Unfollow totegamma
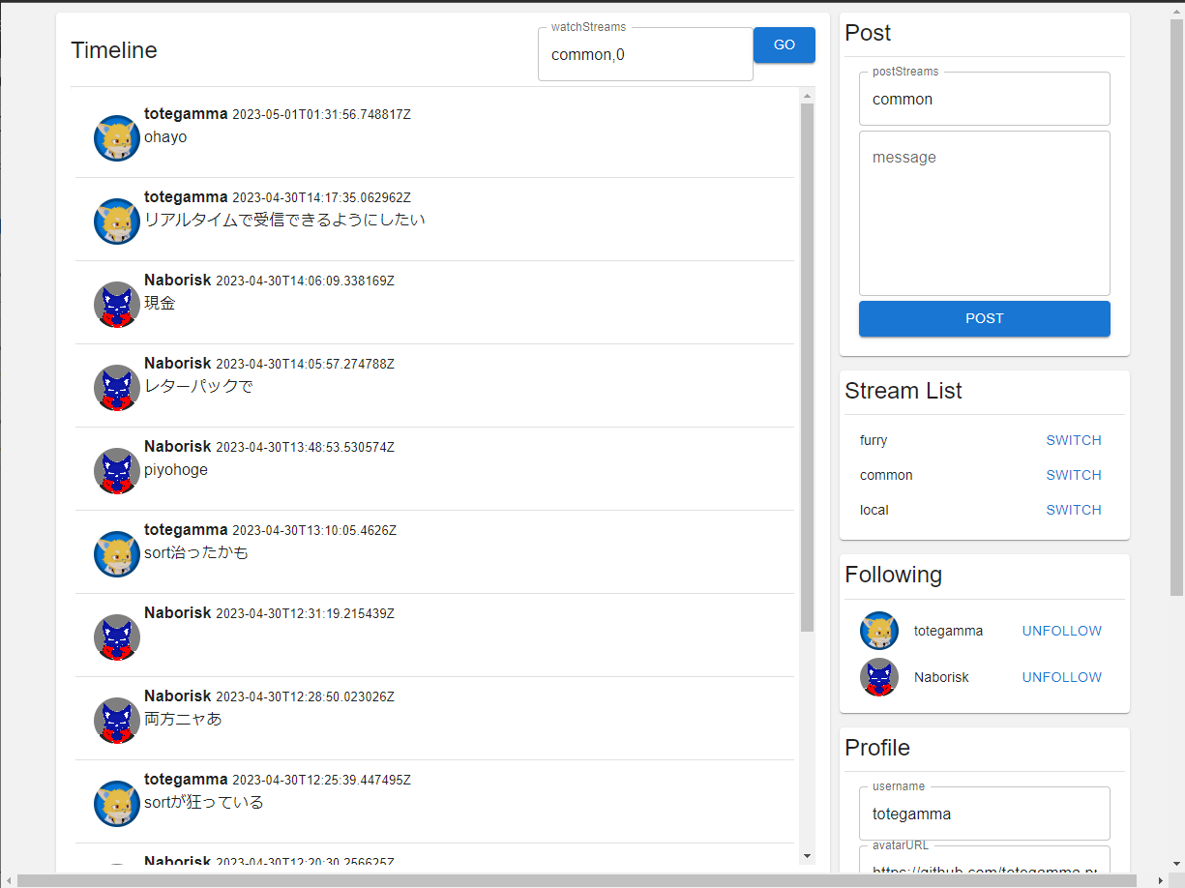The height and width of the screenshot is (888, 1185). [1061, 631]
